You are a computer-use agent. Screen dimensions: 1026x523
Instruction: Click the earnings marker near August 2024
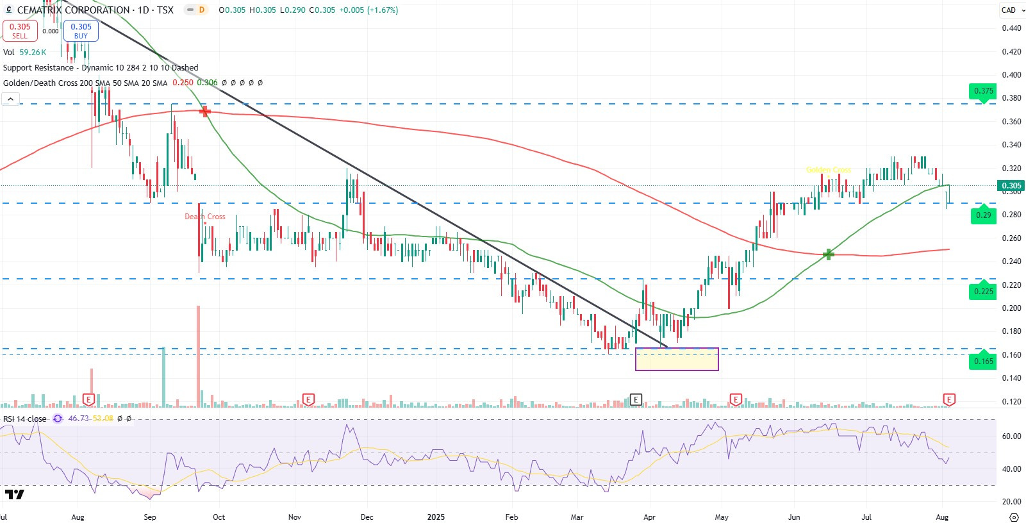pos(89,400)
